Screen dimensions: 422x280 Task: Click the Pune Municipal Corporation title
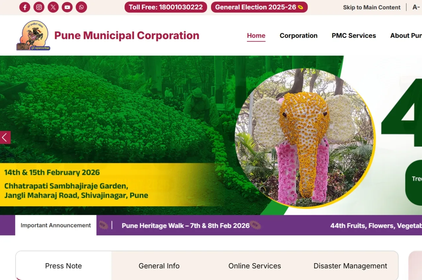[127, 36]
